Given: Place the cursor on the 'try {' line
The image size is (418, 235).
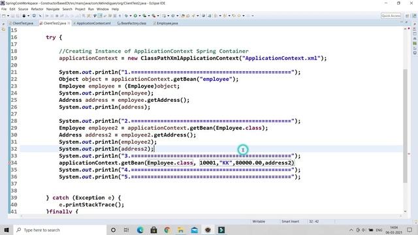Looking at the screenshot, I should click(x=54, y=37).
